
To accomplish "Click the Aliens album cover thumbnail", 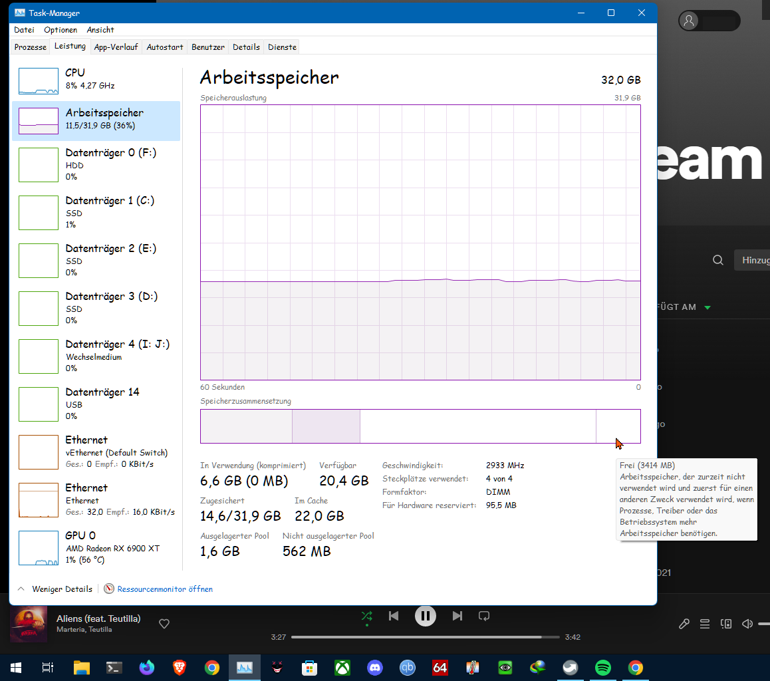I will (x=29, y=624).
